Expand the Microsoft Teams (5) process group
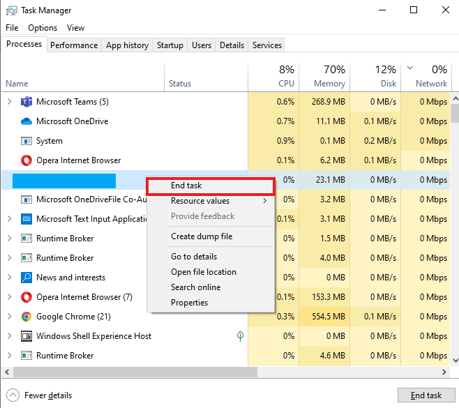 [x=9, y=102]
